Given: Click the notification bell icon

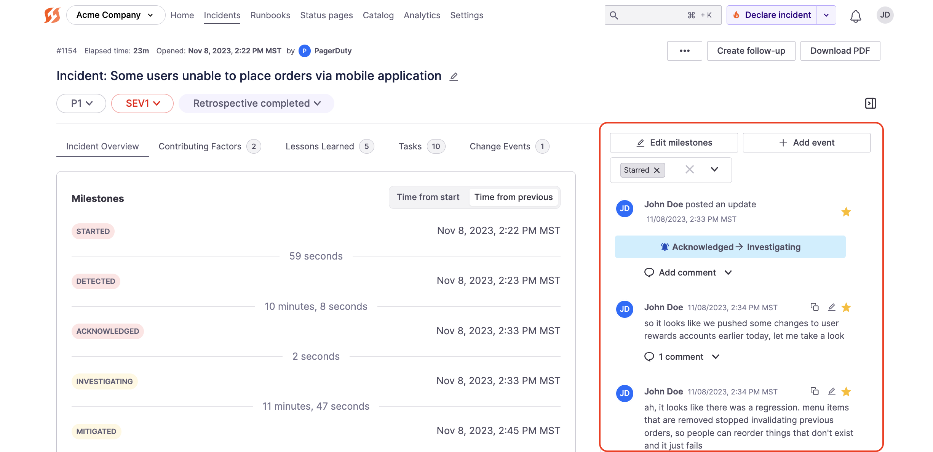Looking at the screenshot, I should tap(855, 16).
